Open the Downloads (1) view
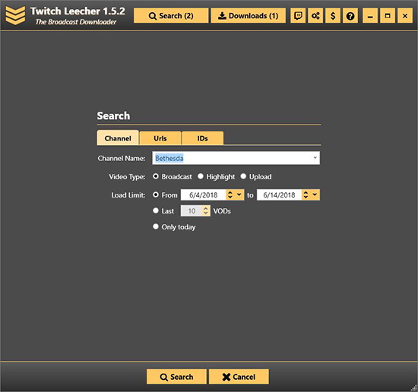The height and width of the screenshot is (392, 418). (x=249, y=16)
